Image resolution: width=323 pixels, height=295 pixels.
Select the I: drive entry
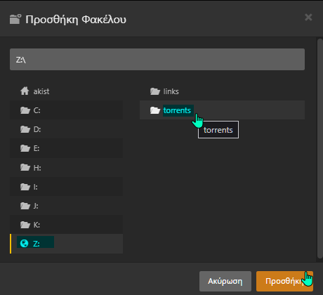click(66, 187)
